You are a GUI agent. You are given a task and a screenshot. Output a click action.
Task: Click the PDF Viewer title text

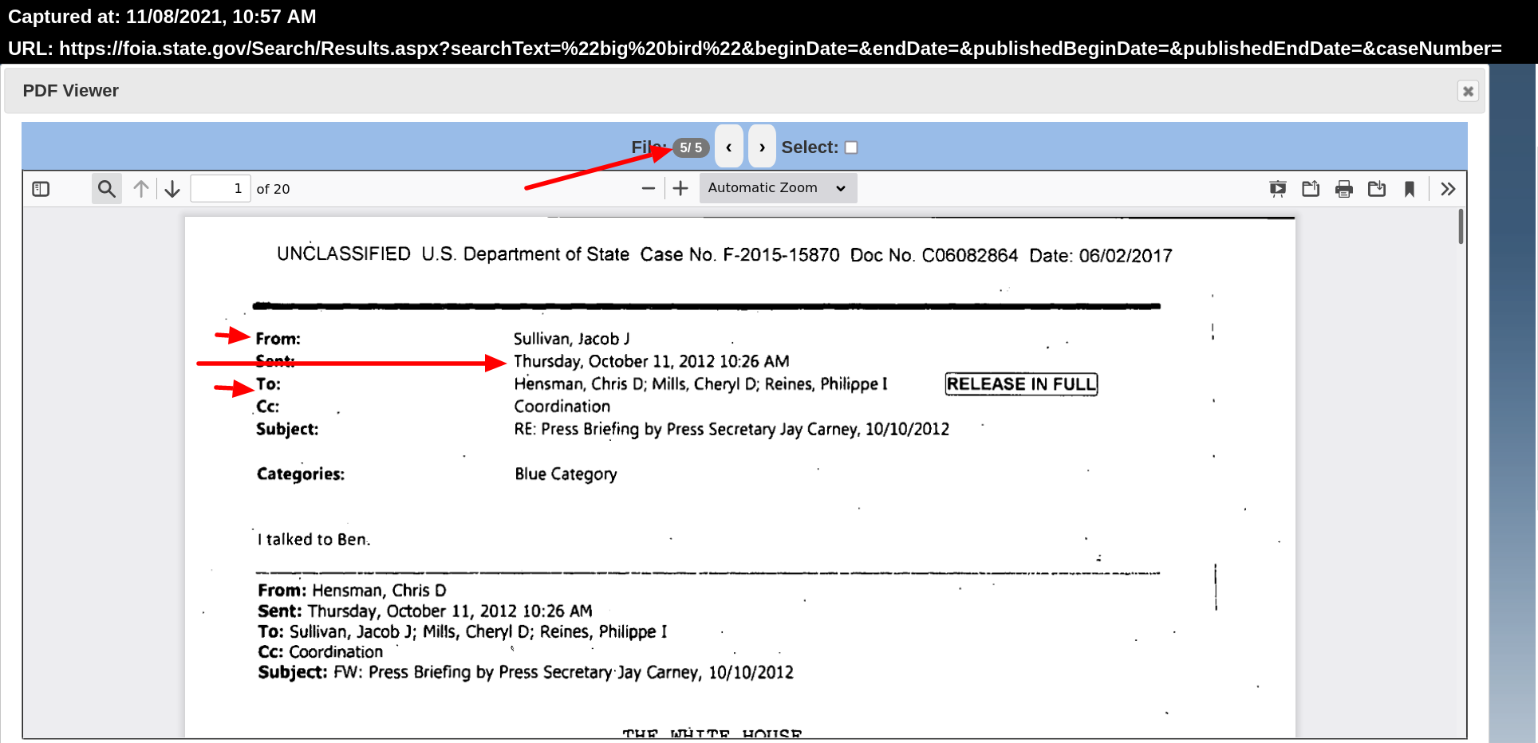pos(71,91)
